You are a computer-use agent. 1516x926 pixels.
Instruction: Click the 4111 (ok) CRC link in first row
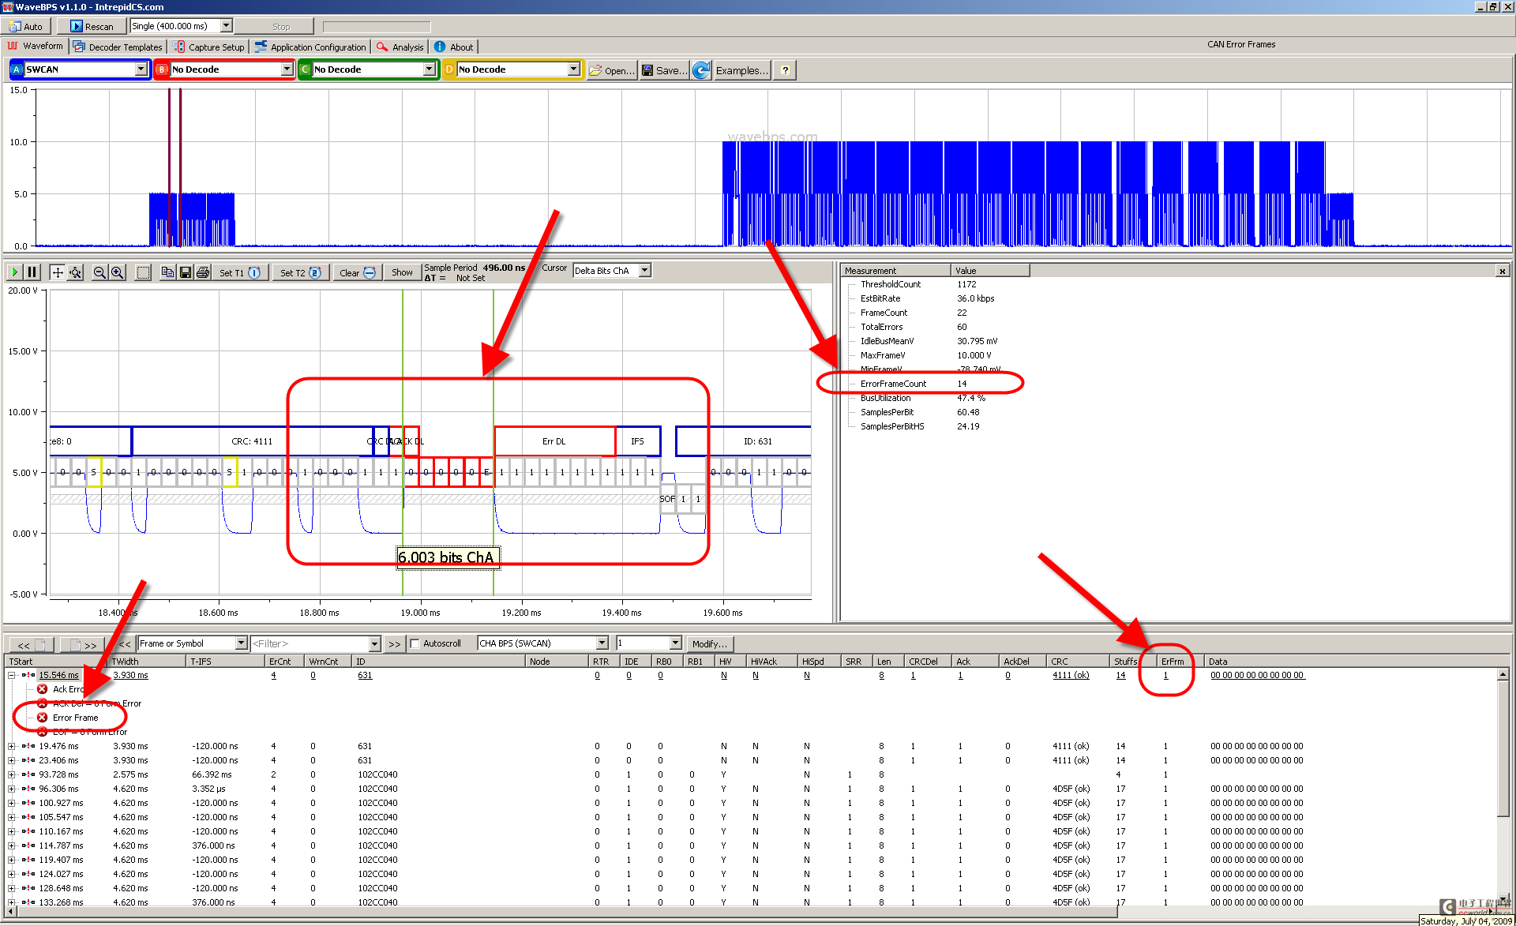pos(1071,675)
